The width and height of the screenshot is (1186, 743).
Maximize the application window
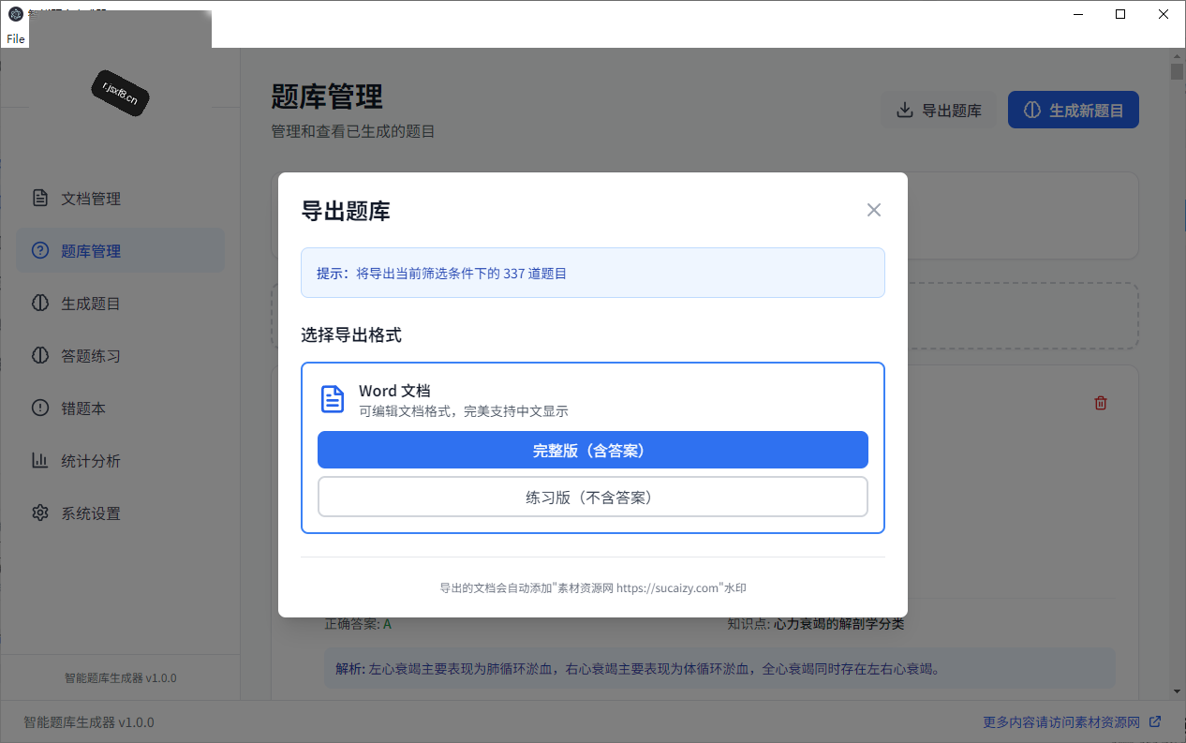pos(1120,14)
